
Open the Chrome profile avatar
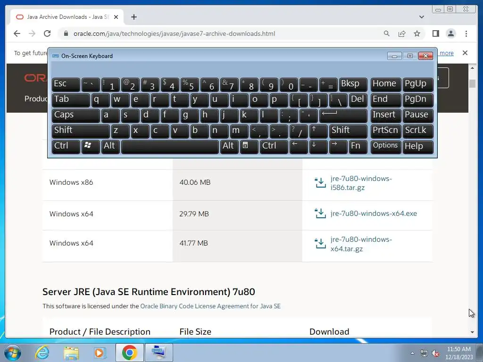click(450, 33)
